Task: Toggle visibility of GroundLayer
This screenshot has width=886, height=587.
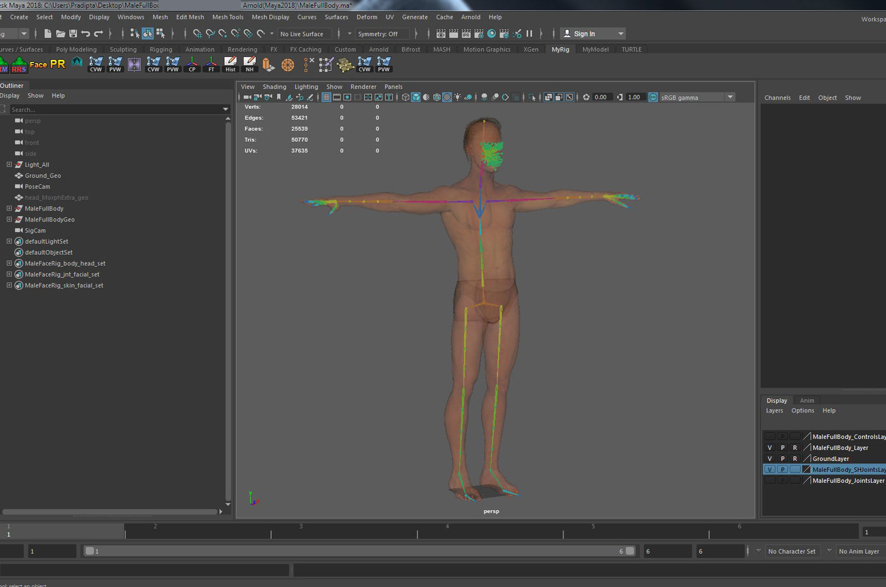Action: [x=769, y=459]
